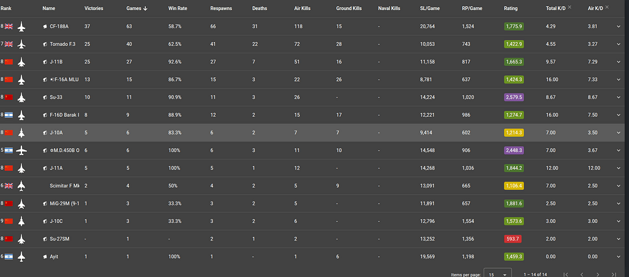Click the Israeli flag beside F-16D Barak
Image resolution: width=629 pixels, height=277 pixels.
8,115
